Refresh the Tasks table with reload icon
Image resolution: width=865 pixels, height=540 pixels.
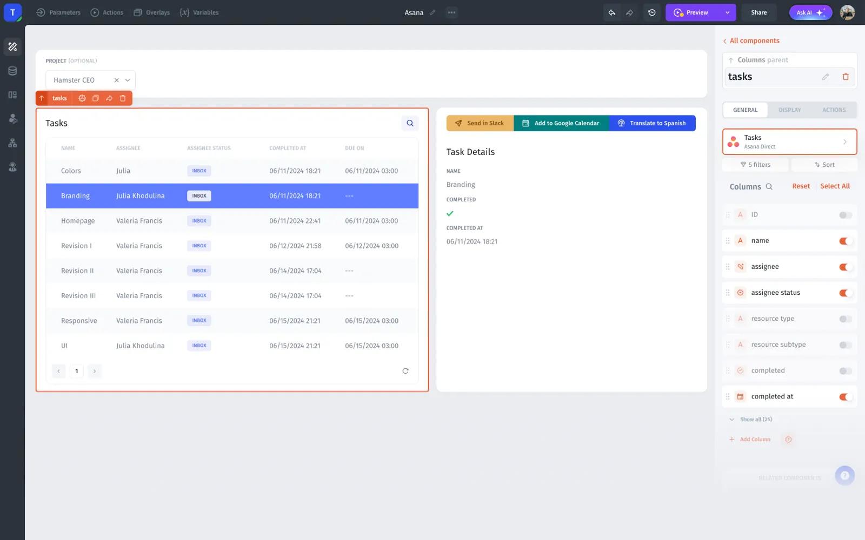point(405,371)
